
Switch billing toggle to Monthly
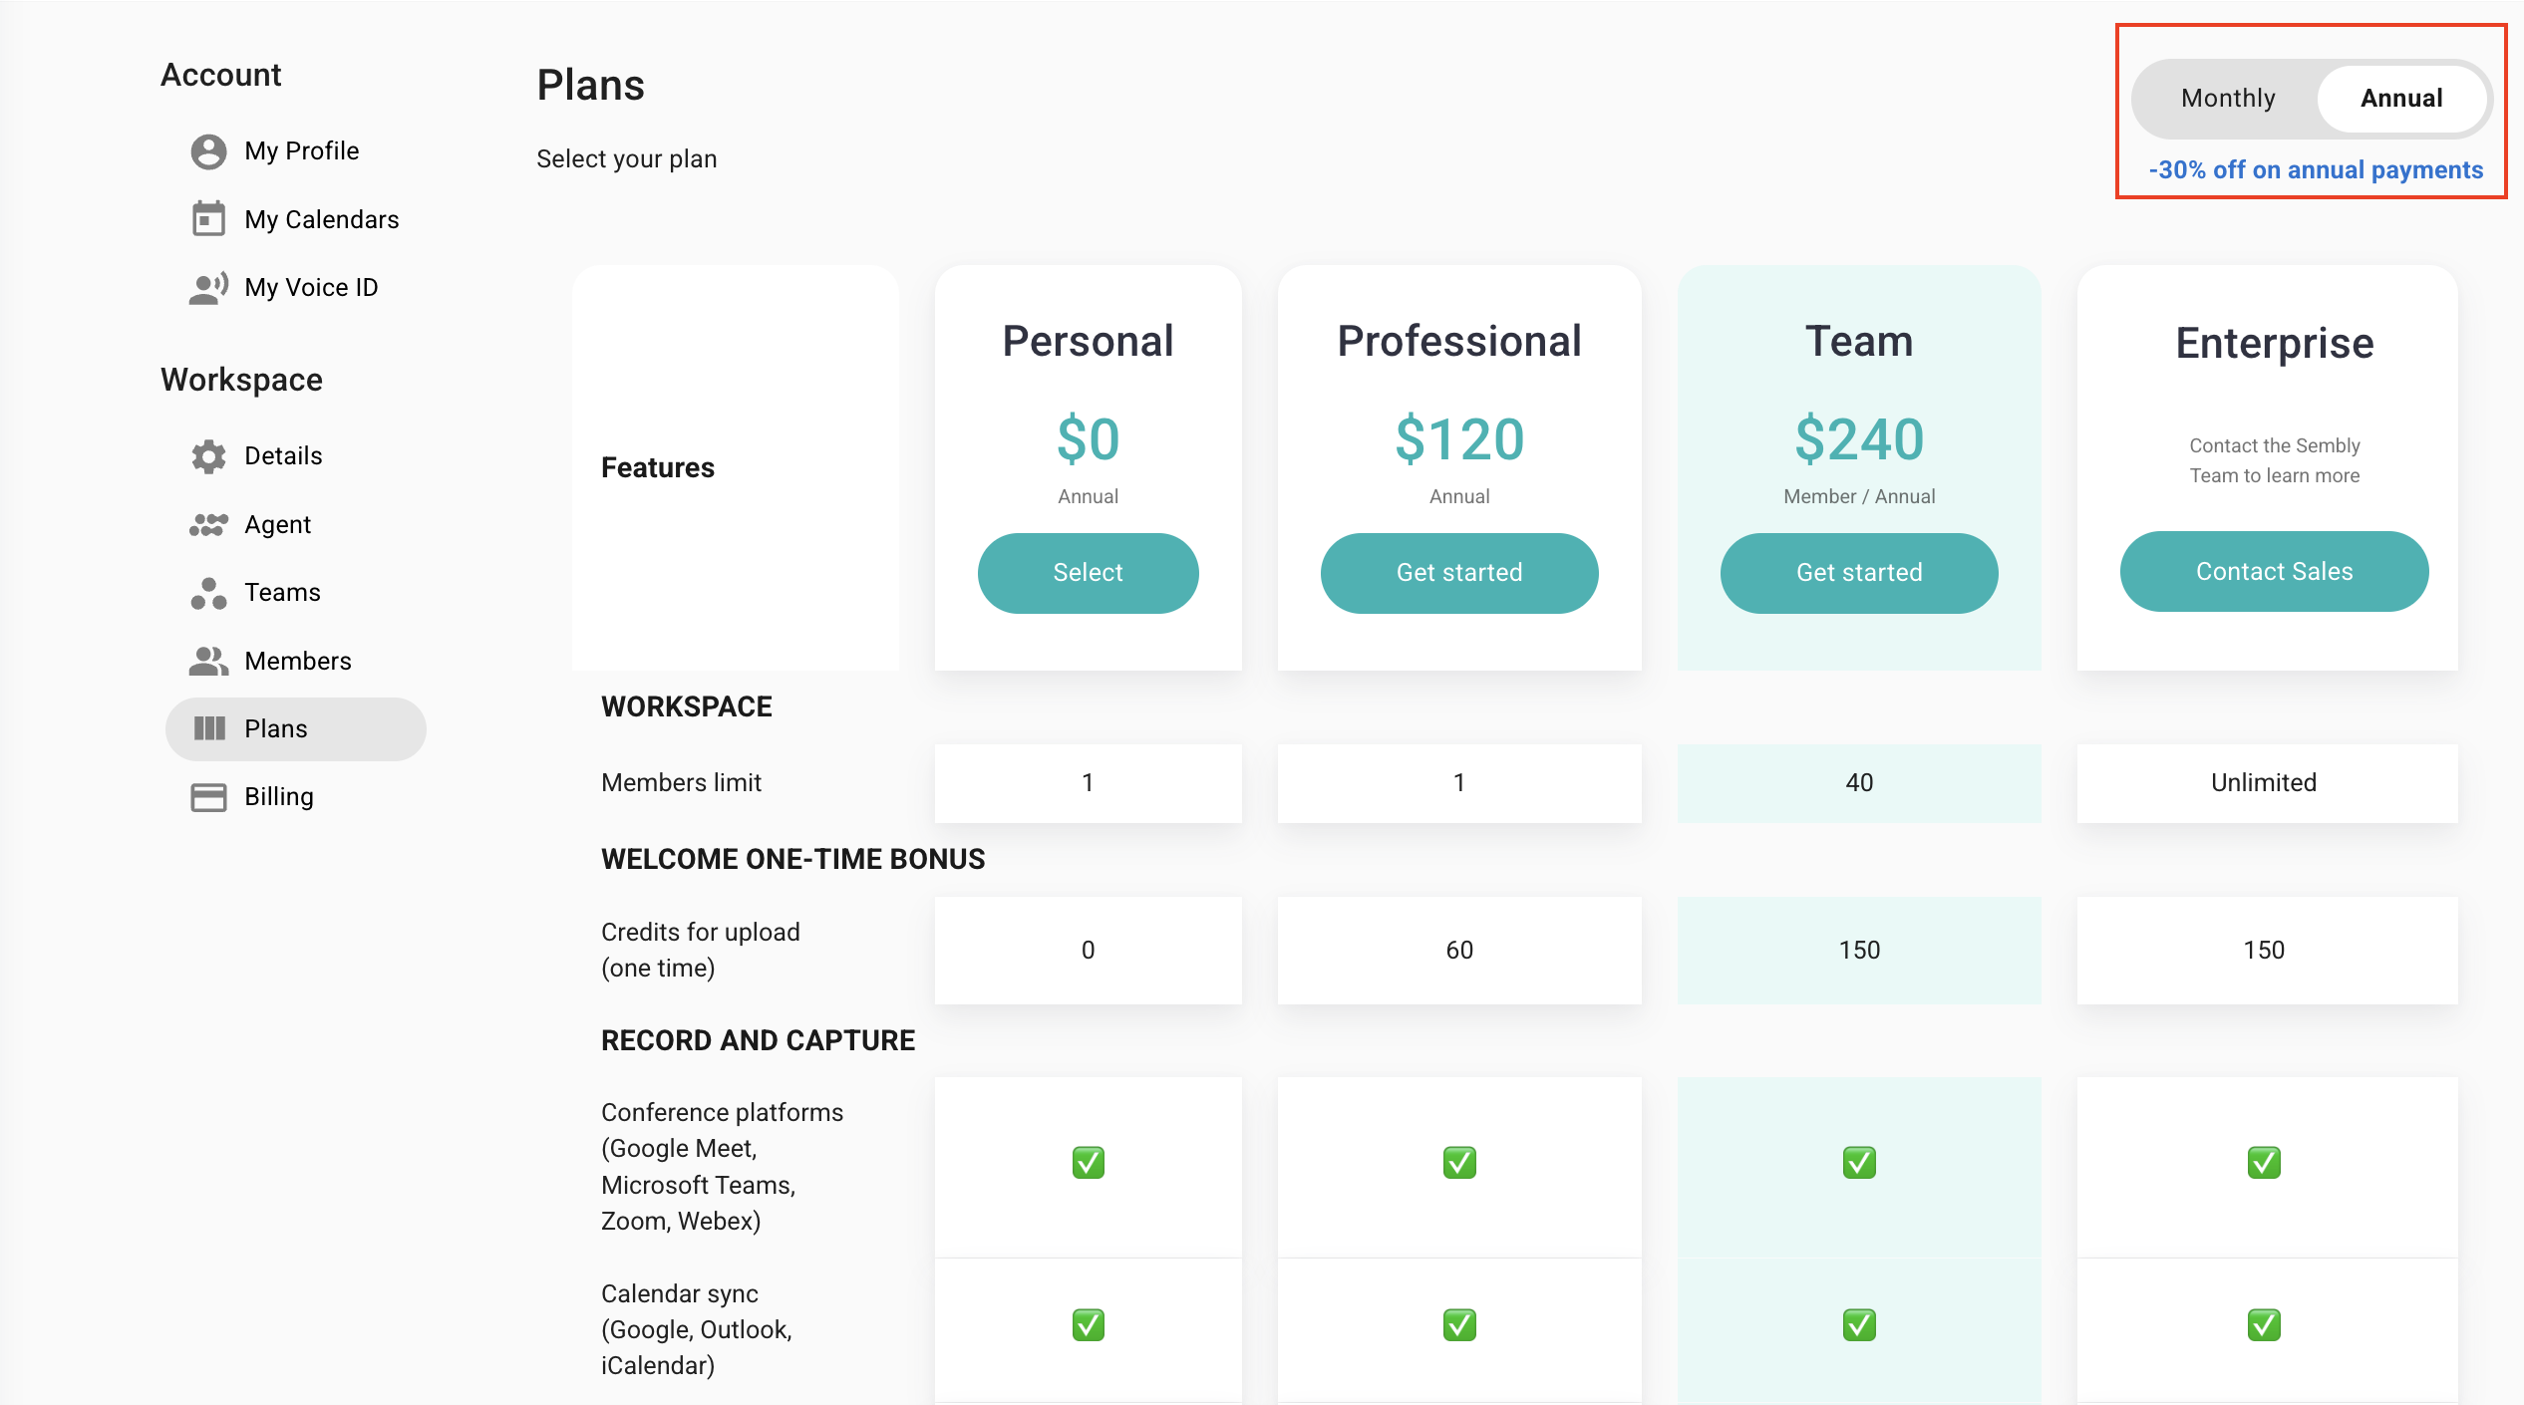[2228, 99]
